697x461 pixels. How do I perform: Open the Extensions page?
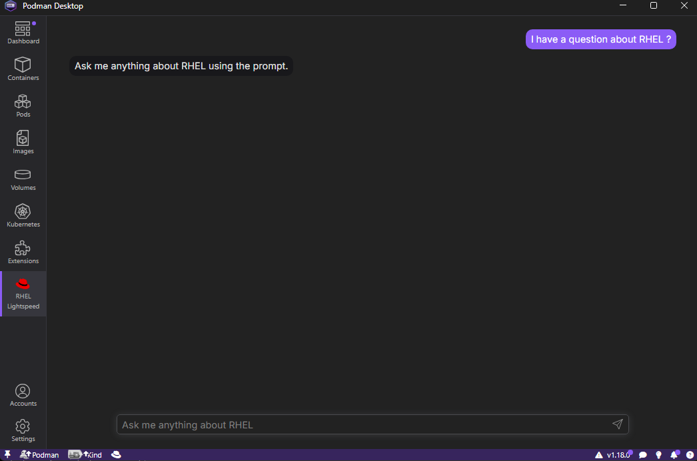23,252
